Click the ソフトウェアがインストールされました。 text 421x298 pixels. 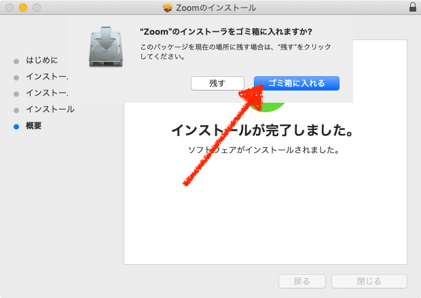(263, 150)
